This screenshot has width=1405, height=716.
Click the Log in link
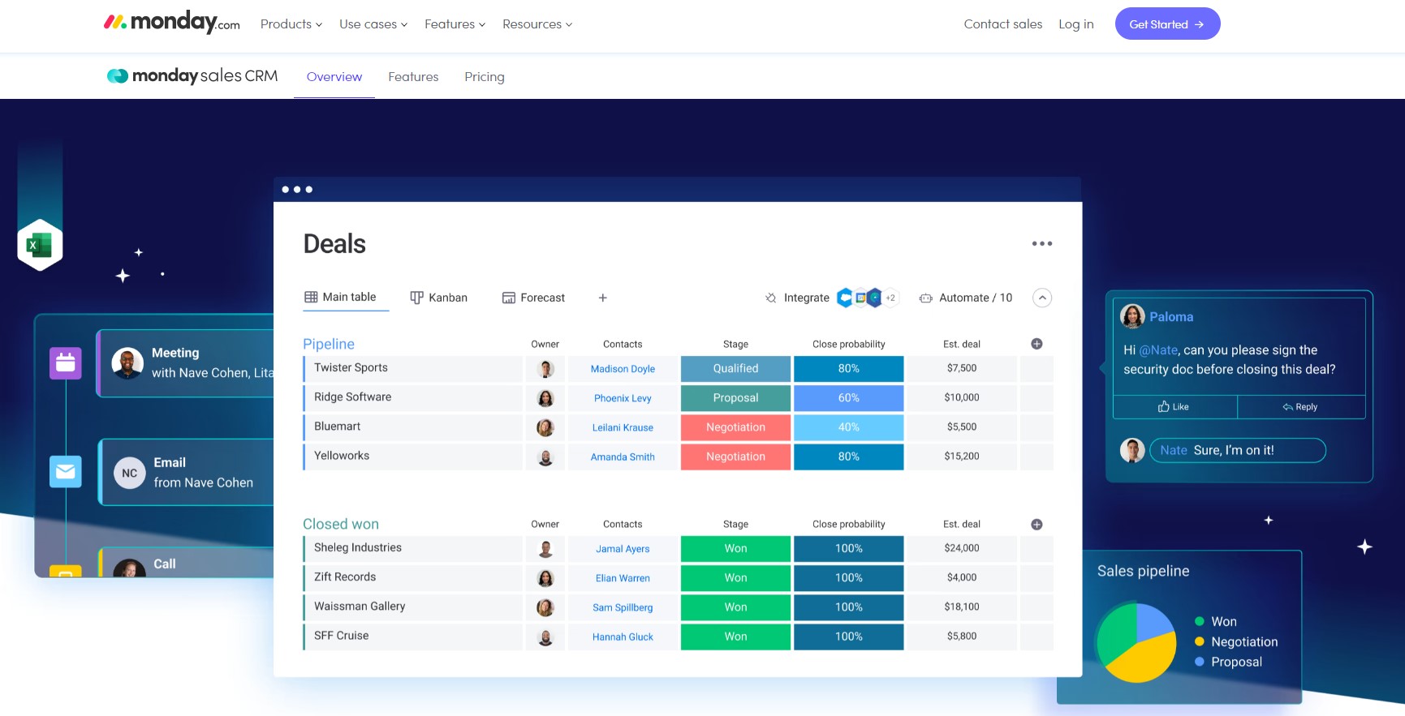coord(1076,24)
